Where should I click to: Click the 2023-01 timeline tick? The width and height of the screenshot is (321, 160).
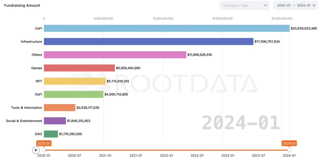[228, 150]
